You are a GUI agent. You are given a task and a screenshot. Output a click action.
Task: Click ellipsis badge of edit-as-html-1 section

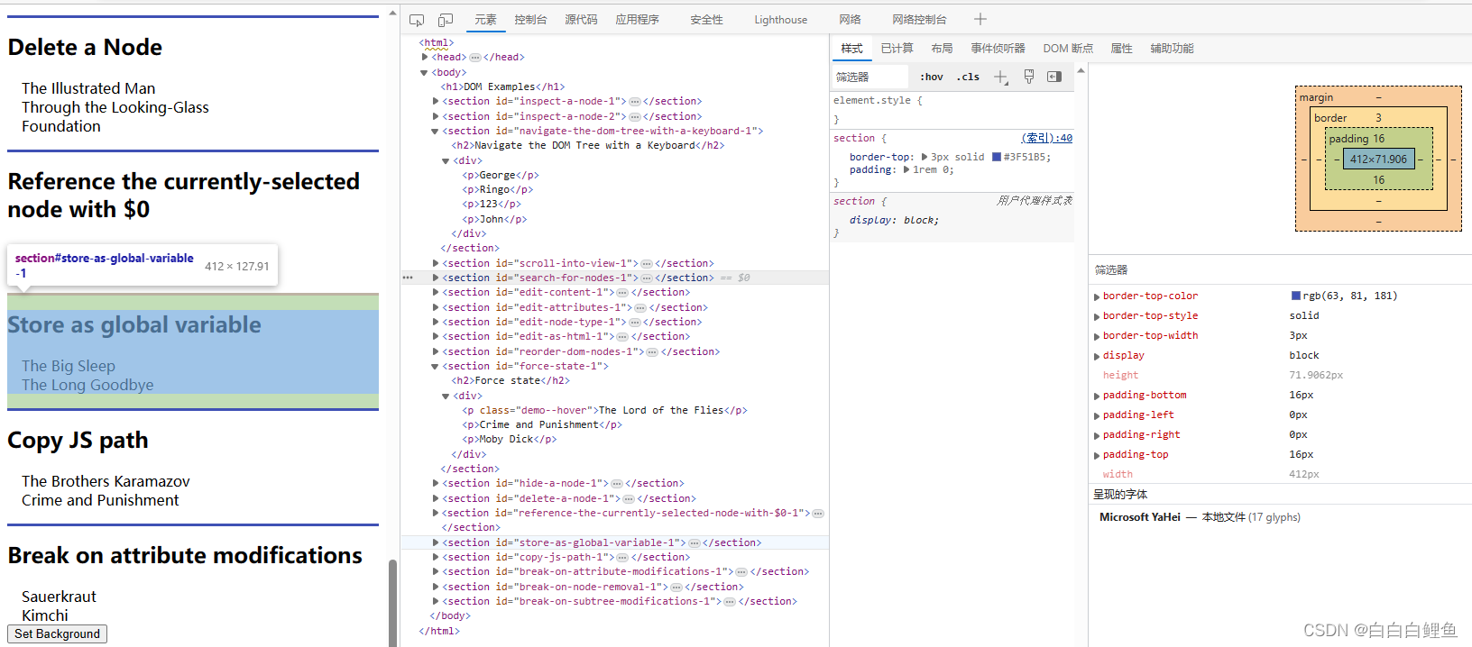(x=622, y=337)
